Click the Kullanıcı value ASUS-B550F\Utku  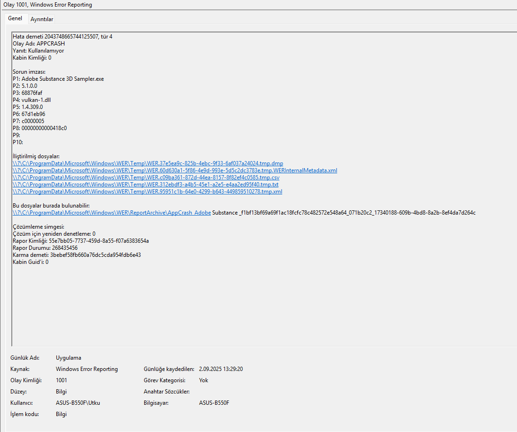click(x=78, y=402)
